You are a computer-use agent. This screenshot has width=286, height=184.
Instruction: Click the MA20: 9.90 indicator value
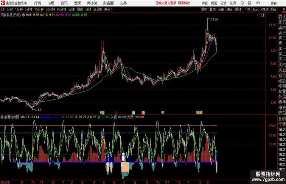[64, 15]
